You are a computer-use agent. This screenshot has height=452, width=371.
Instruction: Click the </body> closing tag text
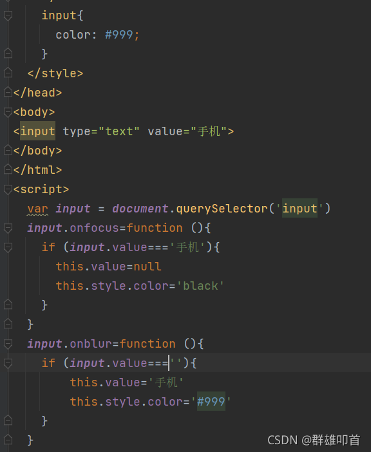pos(38,151)
